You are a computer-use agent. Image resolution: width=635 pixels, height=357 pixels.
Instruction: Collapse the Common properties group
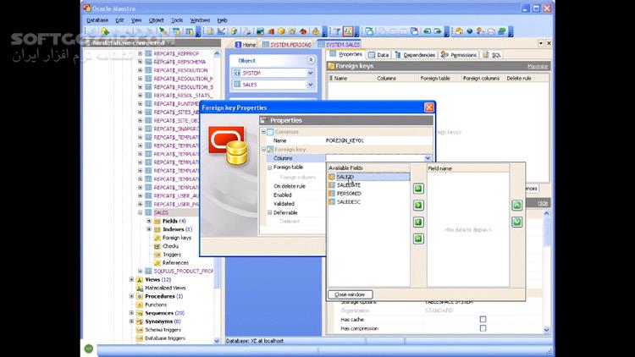(263, 132)
